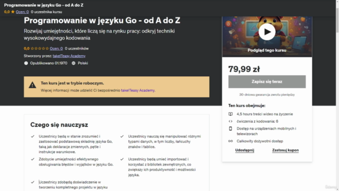The width and height of the screenshot is (339, 191).
Task: Click the 30-dniowa gwarancja zwrotu text
Action: [267, 94]
